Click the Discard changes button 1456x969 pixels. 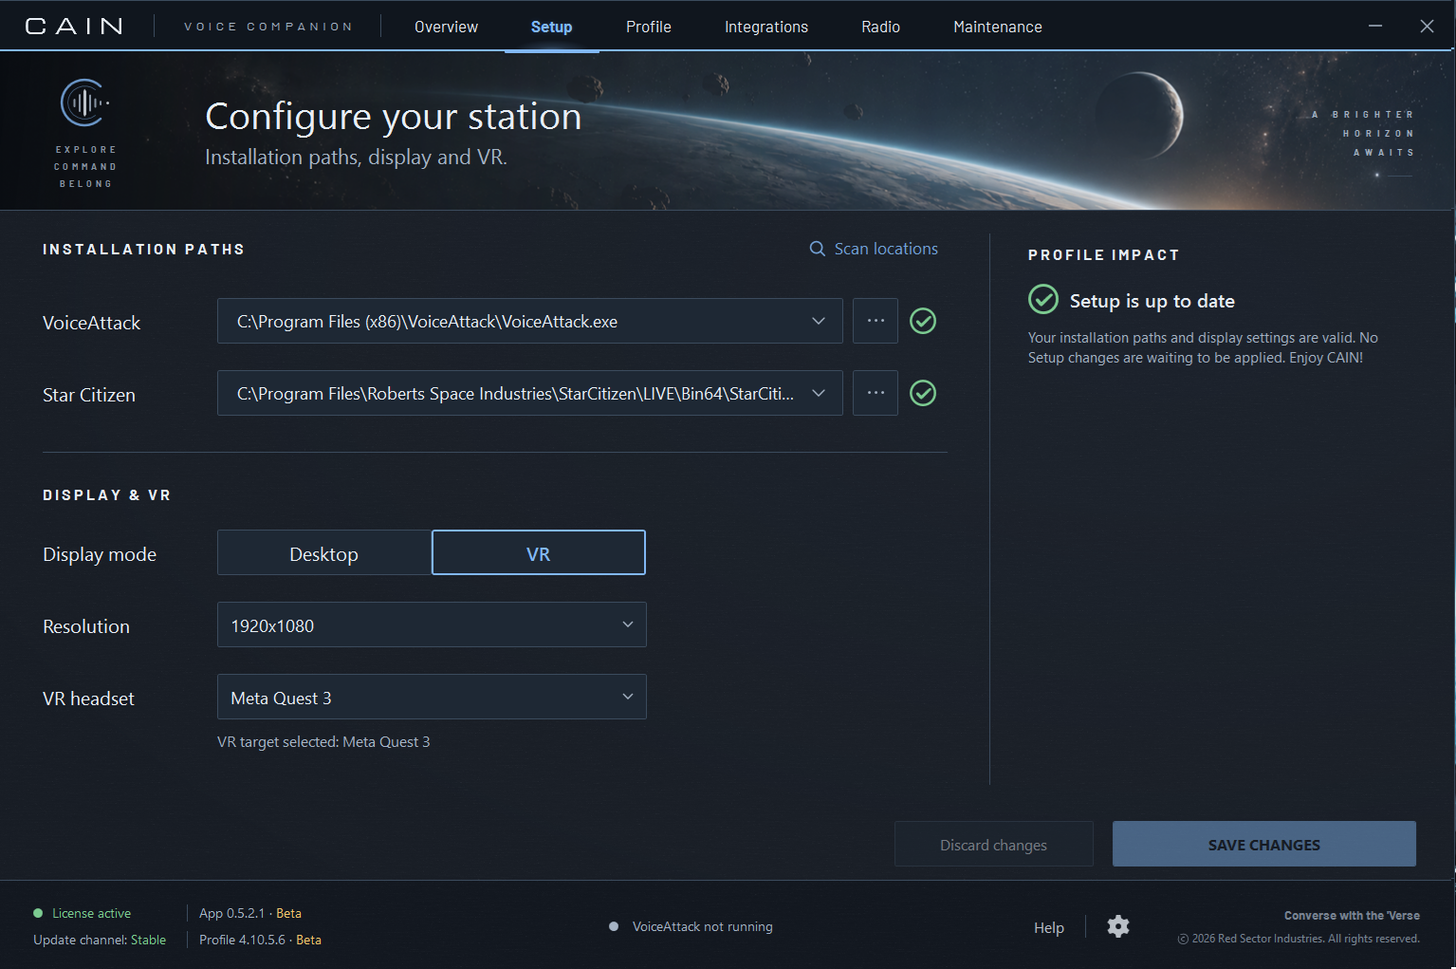click(994, 844)
